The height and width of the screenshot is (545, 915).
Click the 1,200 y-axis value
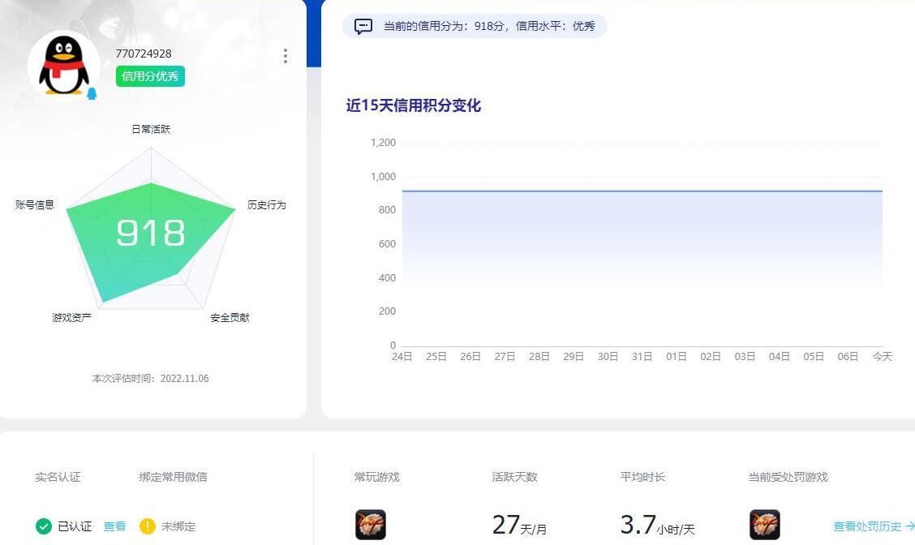tap(384, 143)
